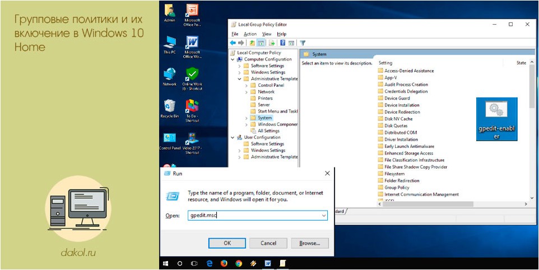
Task: Expand Software Settings under Computer Configuration
Action: [x=240, y=66]
